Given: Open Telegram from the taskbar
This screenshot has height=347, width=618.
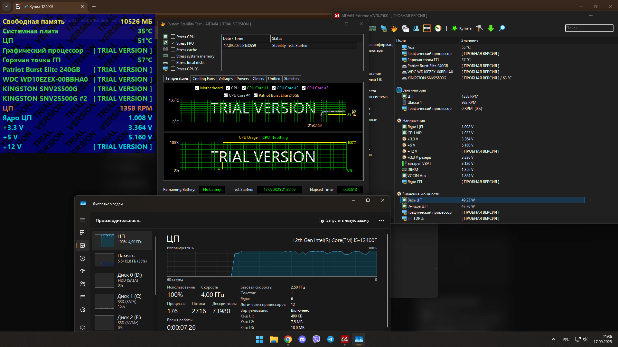Looking at the screenshot, I should [331, 339].
